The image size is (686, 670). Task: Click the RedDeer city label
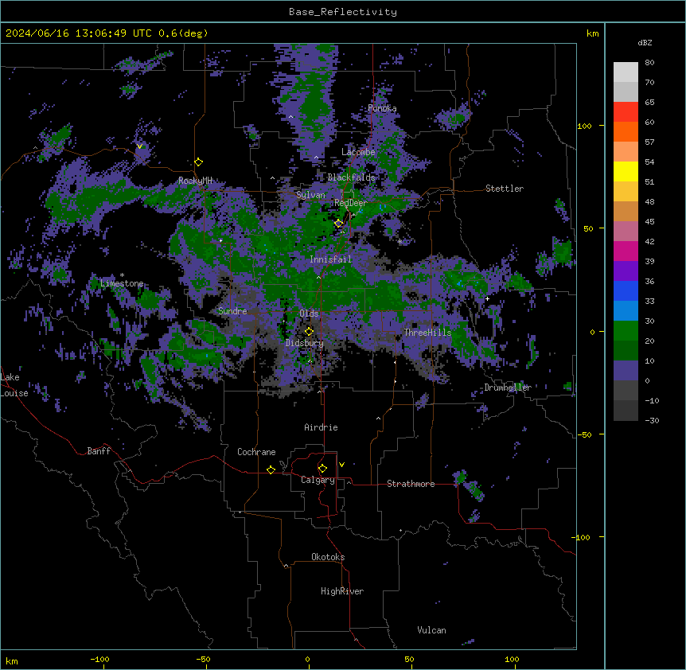pyautogui.click(x=350, y=203)
